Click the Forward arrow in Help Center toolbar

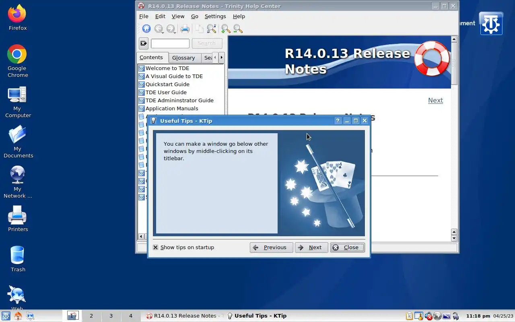pos(170,29)
